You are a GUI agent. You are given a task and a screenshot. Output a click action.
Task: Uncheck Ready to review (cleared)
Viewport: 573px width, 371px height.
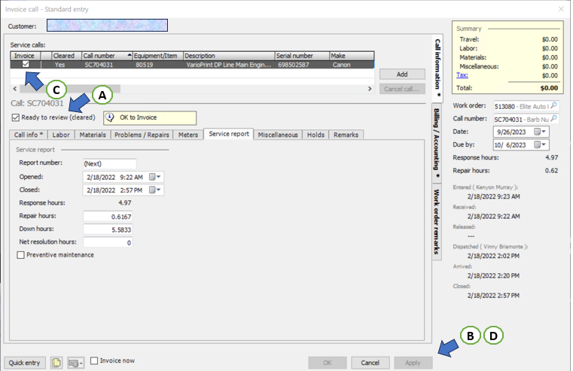15,117
